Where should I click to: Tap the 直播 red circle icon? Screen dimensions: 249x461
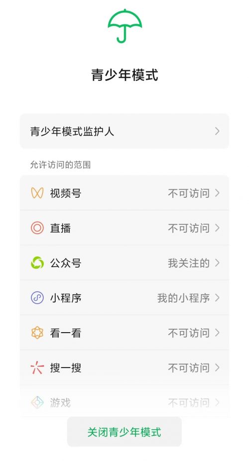(37, 228)
